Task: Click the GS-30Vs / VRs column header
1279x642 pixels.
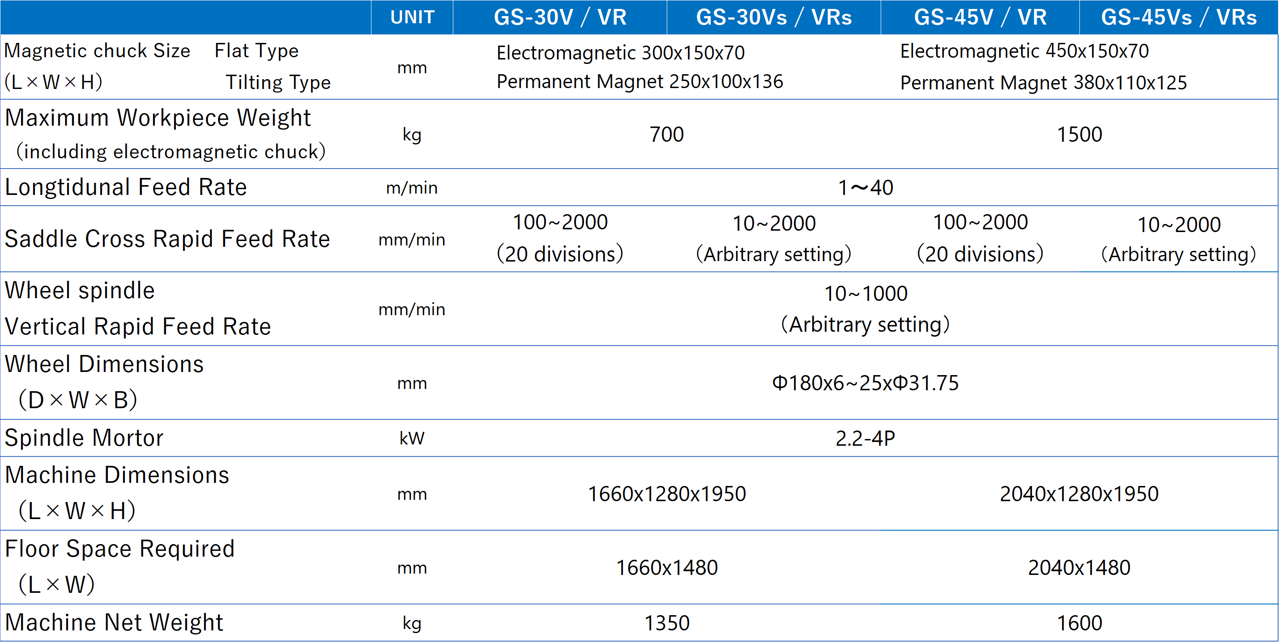Action: pos(774,17)
